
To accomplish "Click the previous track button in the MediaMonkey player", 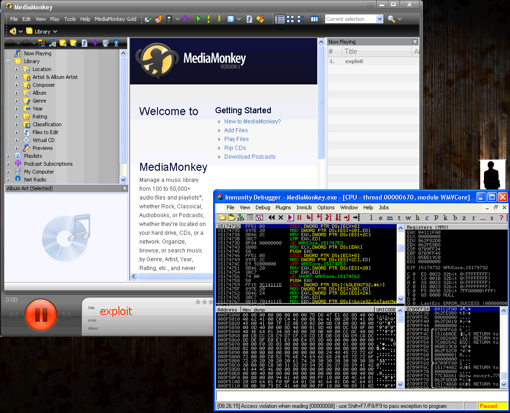I will [x=13, y=315].
